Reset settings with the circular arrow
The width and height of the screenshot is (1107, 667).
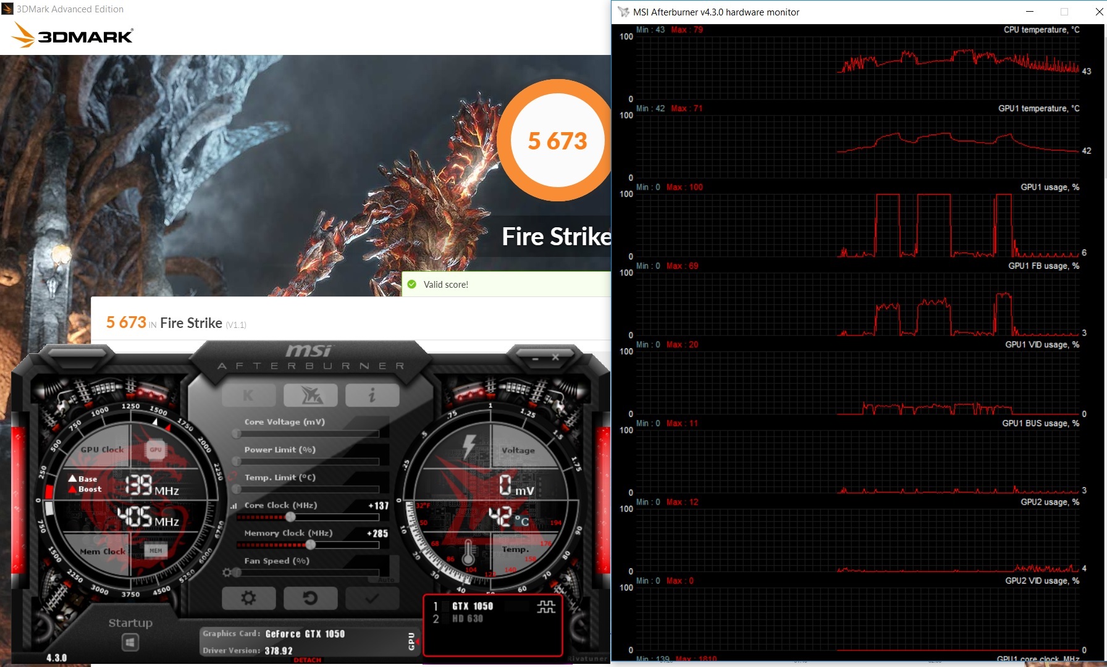(311, 598)
